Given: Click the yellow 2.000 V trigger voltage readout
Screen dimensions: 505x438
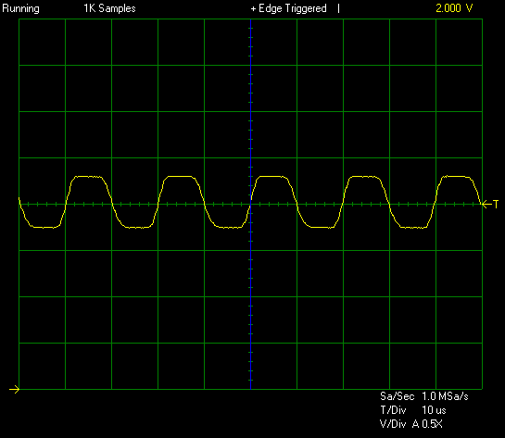Looking at the screenshot, I should coord(454,8).
